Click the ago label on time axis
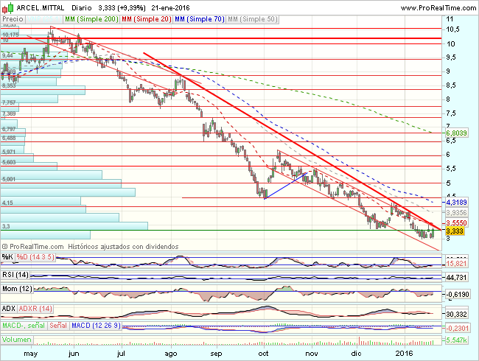Screen dimensions: 479x361 click(171, 354)
